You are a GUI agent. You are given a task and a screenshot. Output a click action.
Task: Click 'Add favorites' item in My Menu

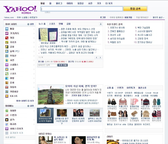tap(17, 133)
